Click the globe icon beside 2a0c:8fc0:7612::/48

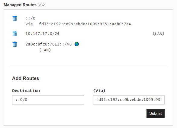pyautogui.click(x=77, y=44)
